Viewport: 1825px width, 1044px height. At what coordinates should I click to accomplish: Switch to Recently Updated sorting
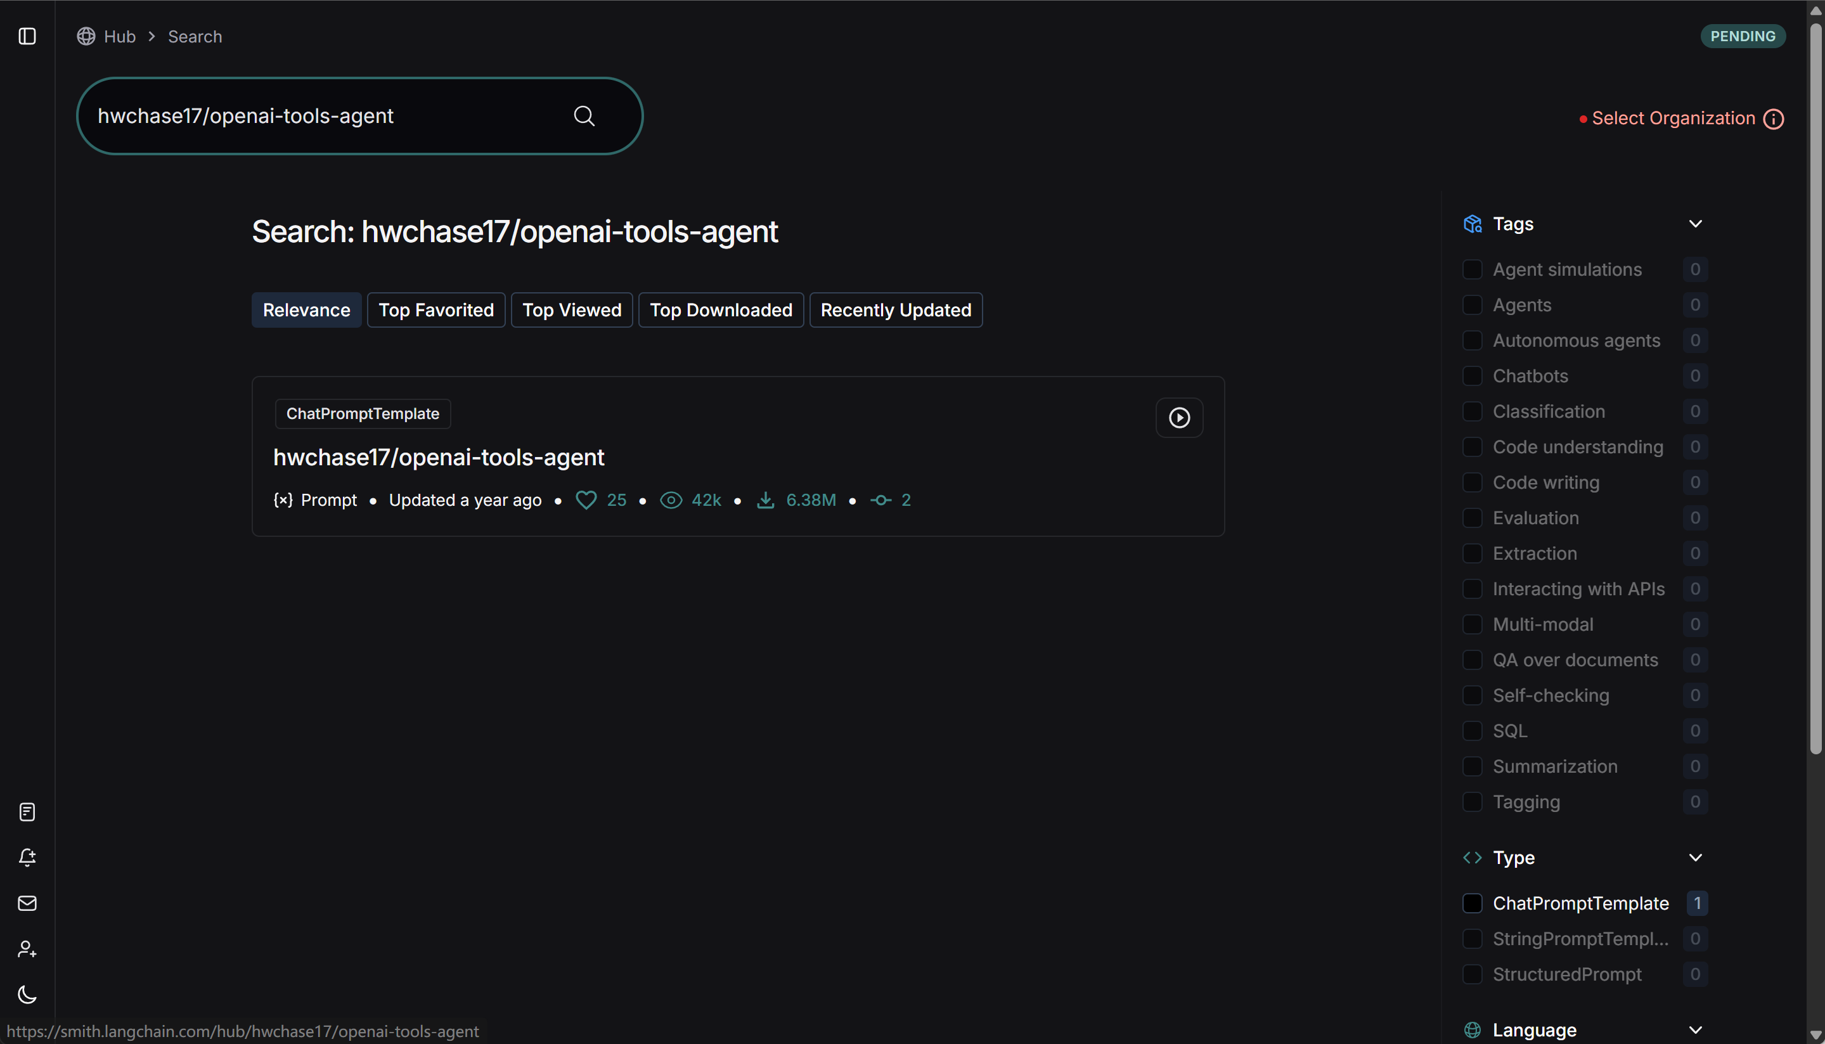click(x=895, y=311)
